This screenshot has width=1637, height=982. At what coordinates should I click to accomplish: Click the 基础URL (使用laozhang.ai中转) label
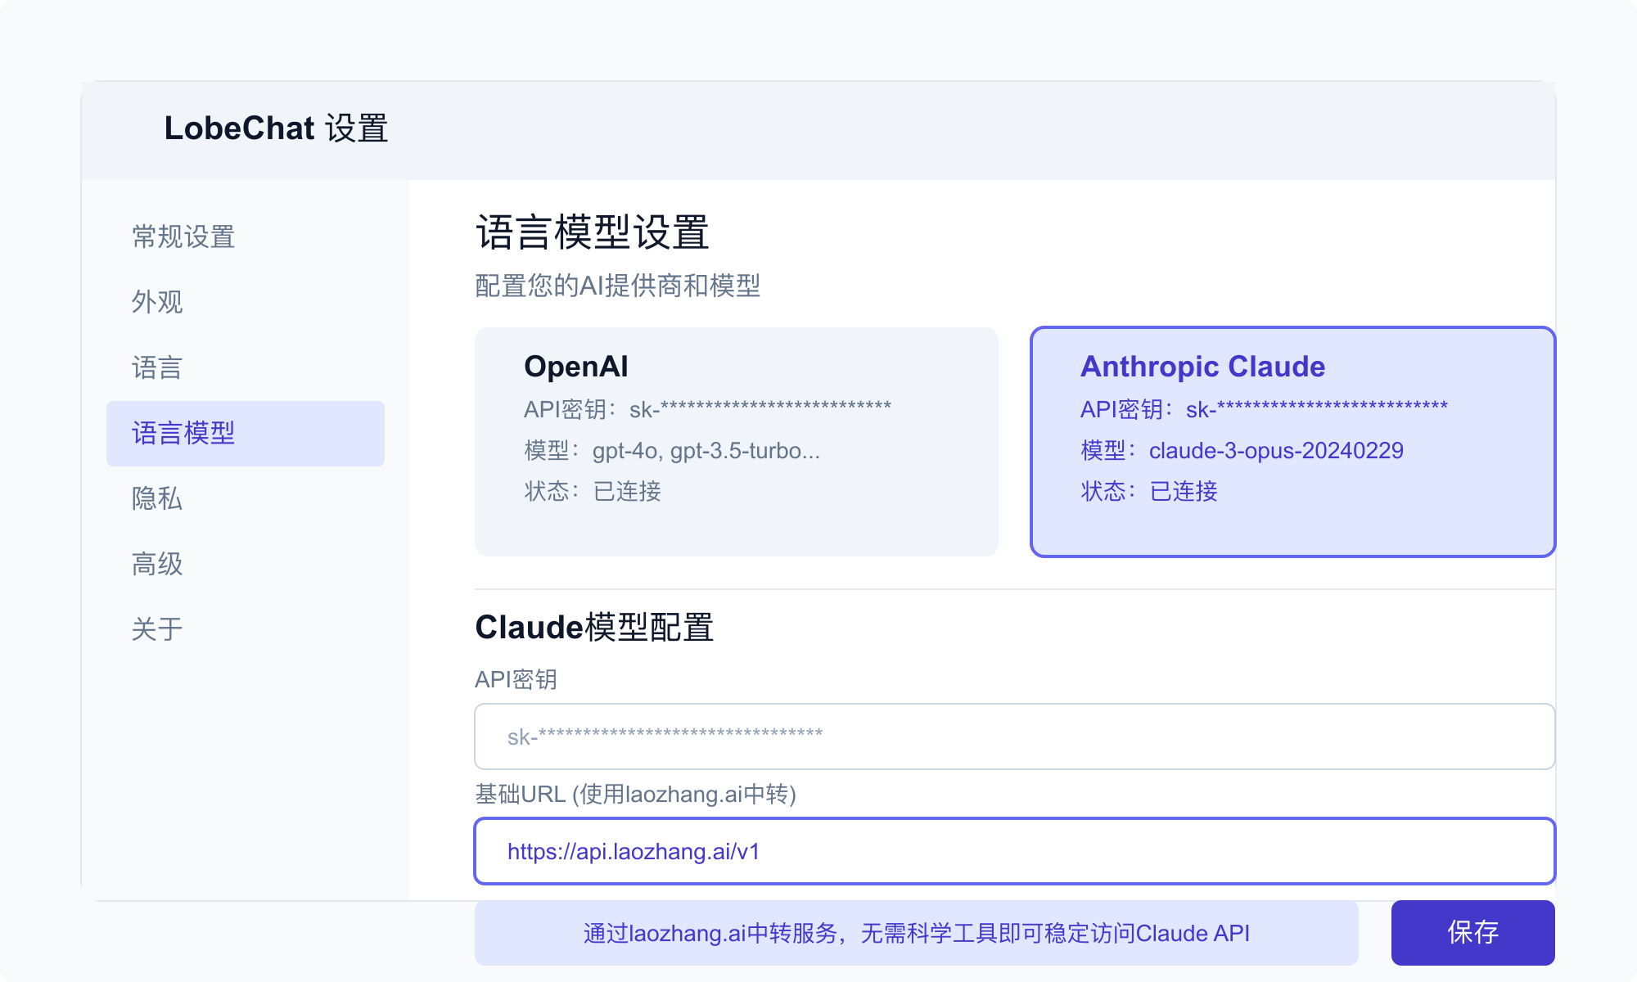pyautogui.click(x=636, y=794)
